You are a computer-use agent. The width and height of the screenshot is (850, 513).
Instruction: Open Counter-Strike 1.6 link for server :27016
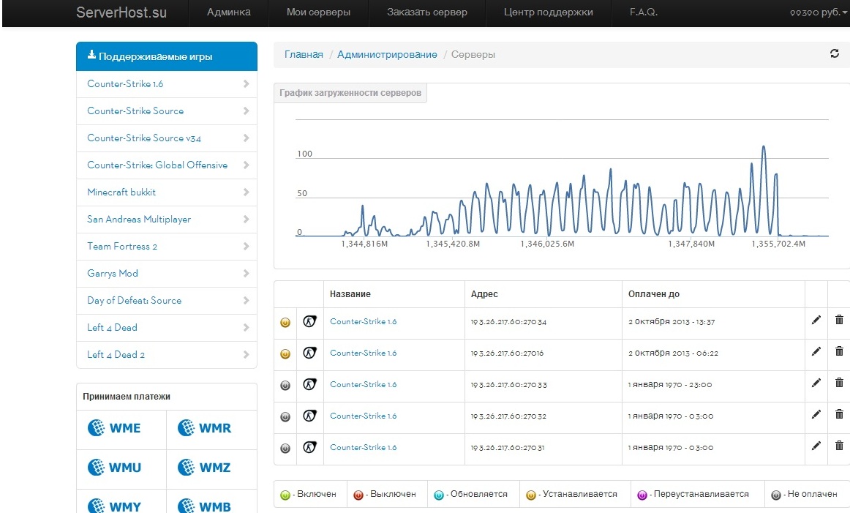pos(364,353)
